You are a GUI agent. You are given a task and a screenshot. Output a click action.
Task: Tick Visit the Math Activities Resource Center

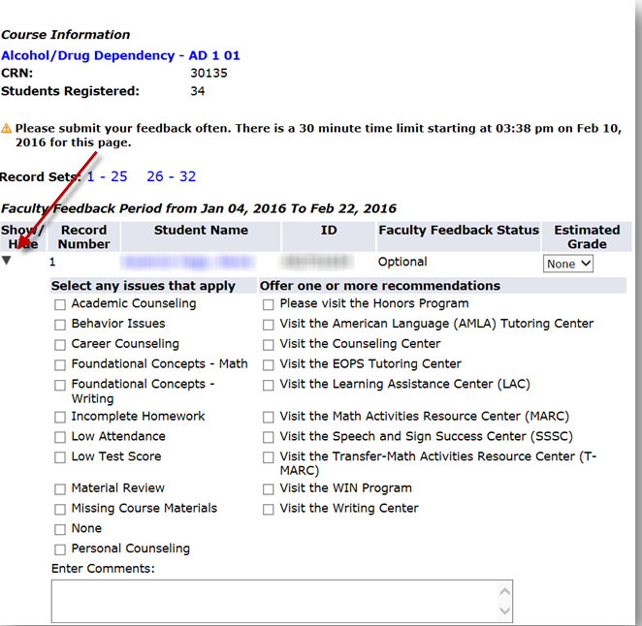(269, 417)
